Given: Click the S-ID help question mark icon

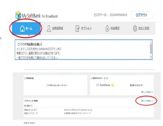Looking at the screenshot, I should 31,106.
